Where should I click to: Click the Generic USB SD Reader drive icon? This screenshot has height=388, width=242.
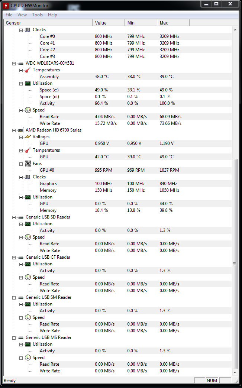(21, 217)
